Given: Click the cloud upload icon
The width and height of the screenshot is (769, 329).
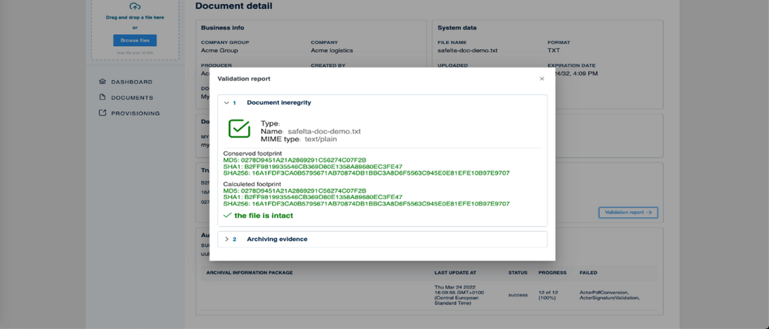Looking at the screenshot, I should [135, 7].
